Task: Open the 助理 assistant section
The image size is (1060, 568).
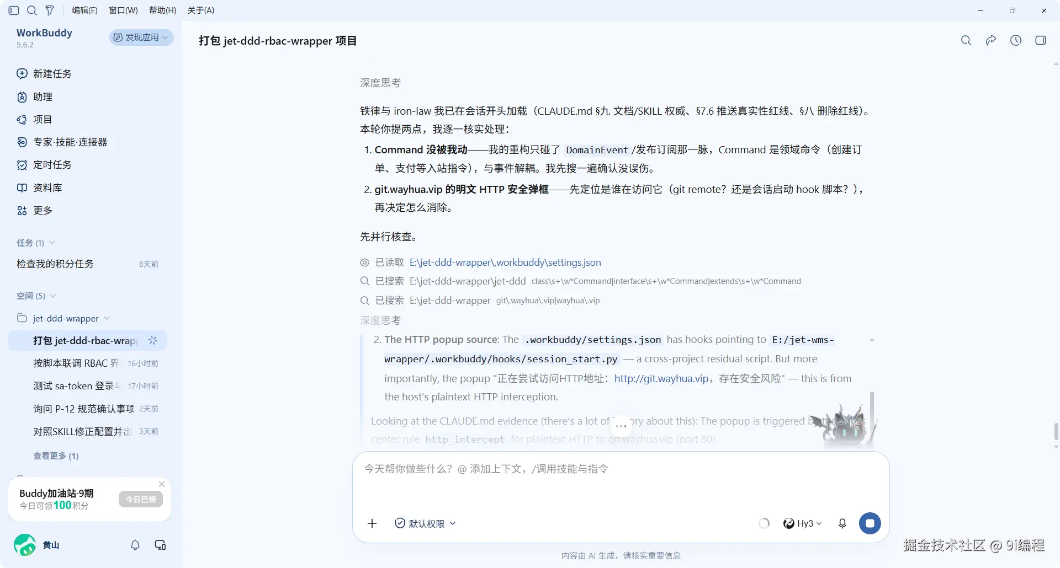Action: [35, 97]
